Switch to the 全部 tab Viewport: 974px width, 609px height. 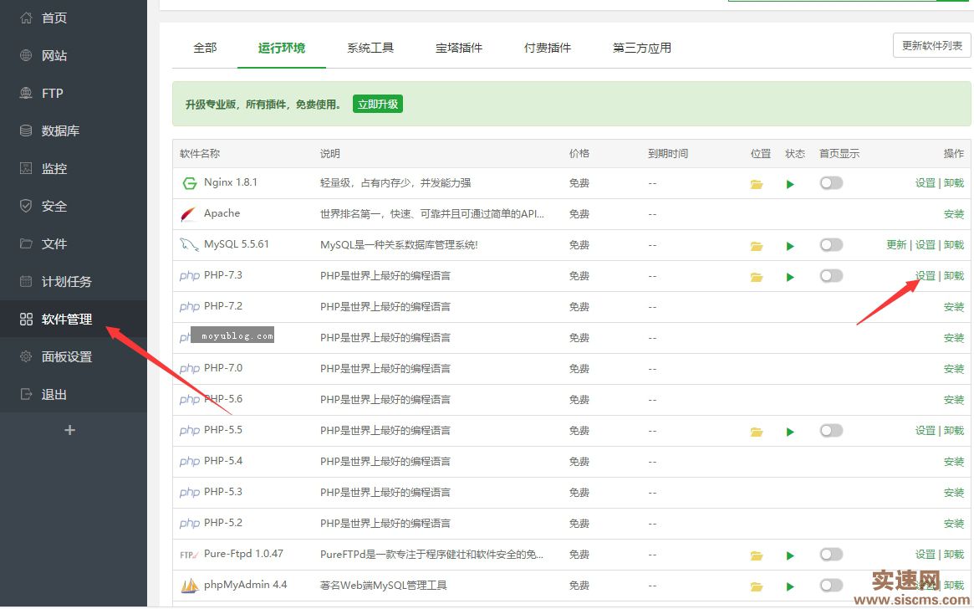click(205, 48)
